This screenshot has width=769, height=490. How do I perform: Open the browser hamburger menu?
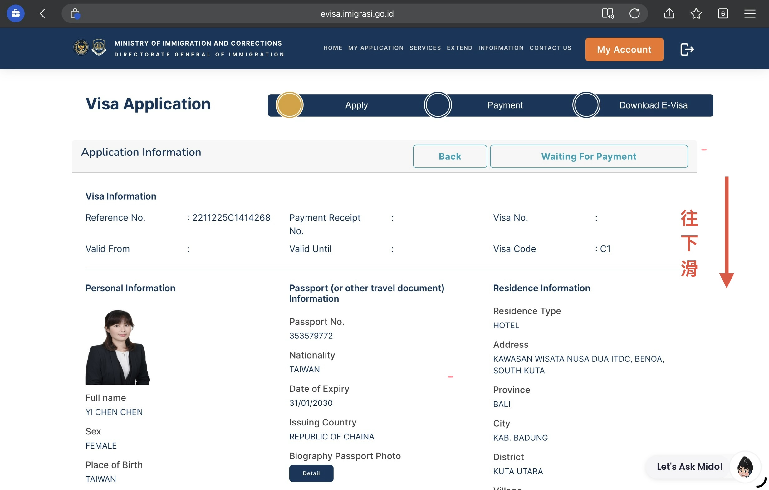(x=750, y=13)
